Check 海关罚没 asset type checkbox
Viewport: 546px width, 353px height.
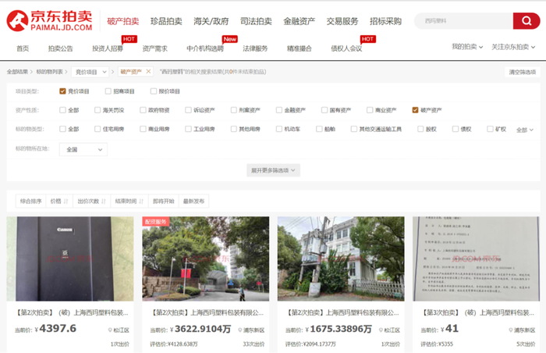pyautogui.click(x=97, y=110)
